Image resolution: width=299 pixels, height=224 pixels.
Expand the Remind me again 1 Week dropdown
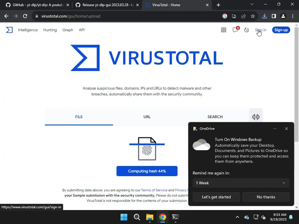[241, 183]
